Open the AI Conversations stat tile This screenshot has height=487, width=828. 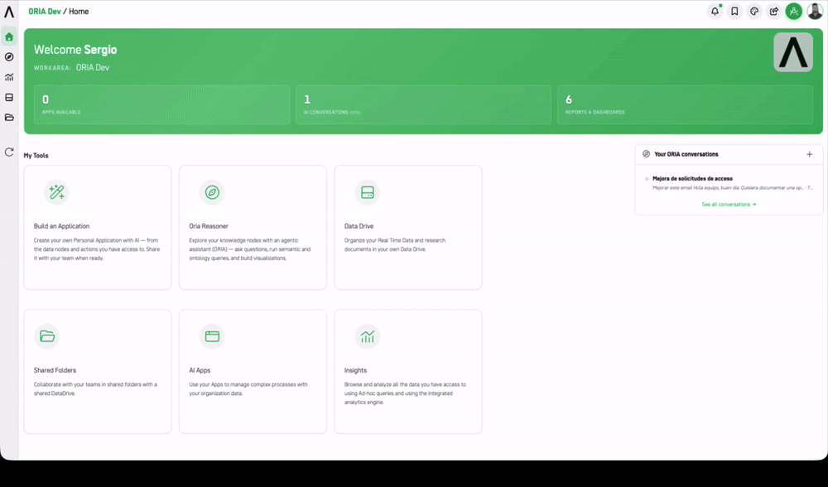point(423,104)
